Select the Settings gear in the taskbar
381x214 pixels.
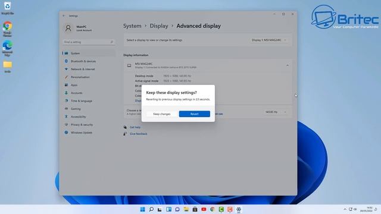(239, 209)
